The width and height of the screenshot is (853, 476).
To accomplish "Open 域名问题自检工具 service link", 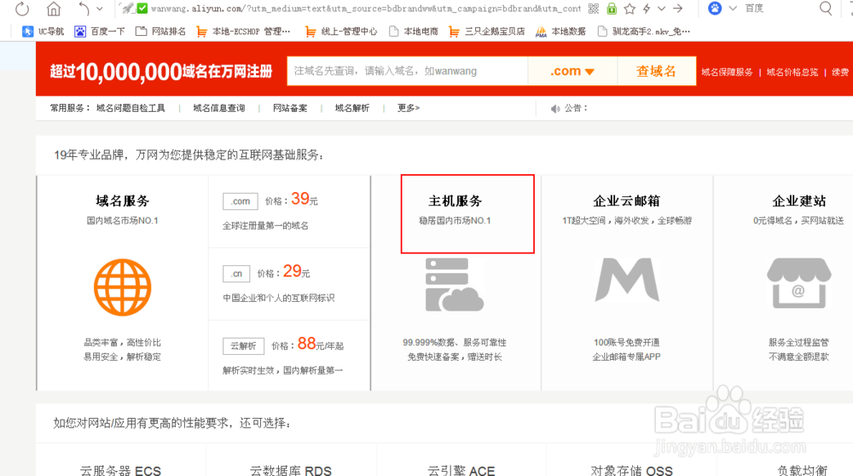I will pos(131,108).
